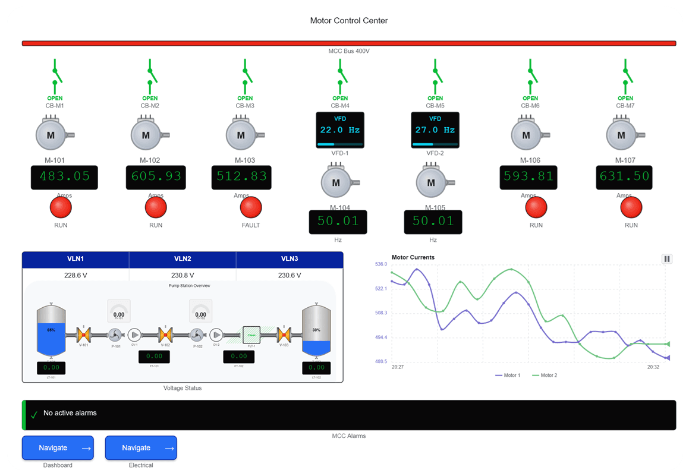
Task: Toggle circuit breaker CB-M5 switch
Action: point(436,77)
